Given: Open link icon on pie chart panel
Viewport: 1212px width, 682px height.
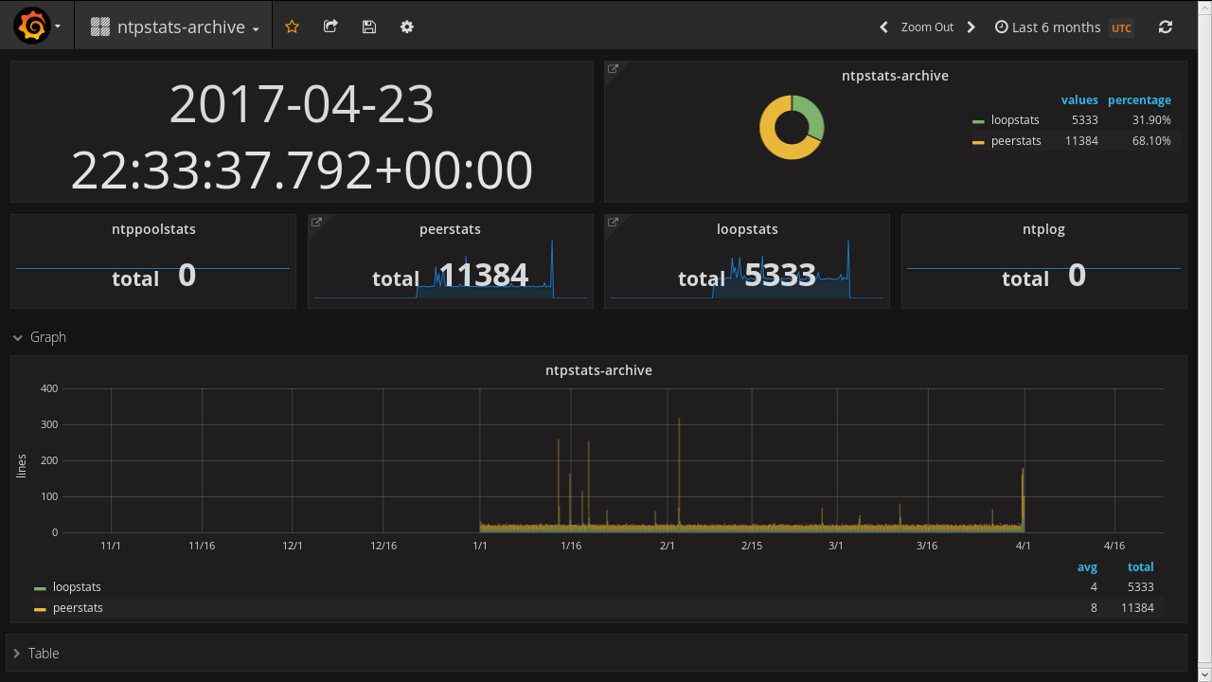Looking at the screenshot, I should point(613,69).
